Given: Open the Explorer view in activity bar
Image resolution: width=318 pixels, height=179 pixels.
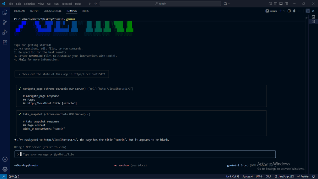Looking at the screenshot, I should point(5,12).
